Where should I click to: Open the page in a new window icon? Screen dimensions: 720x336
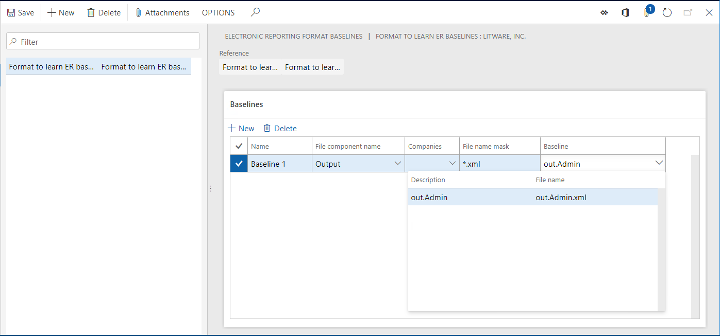(x=688, y=12)
